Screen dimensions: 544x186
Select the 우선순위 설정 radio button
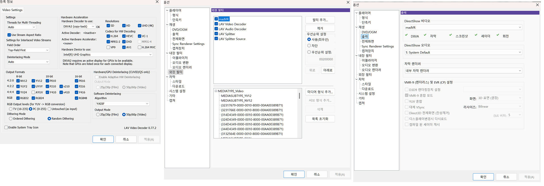tap(309, 52)
